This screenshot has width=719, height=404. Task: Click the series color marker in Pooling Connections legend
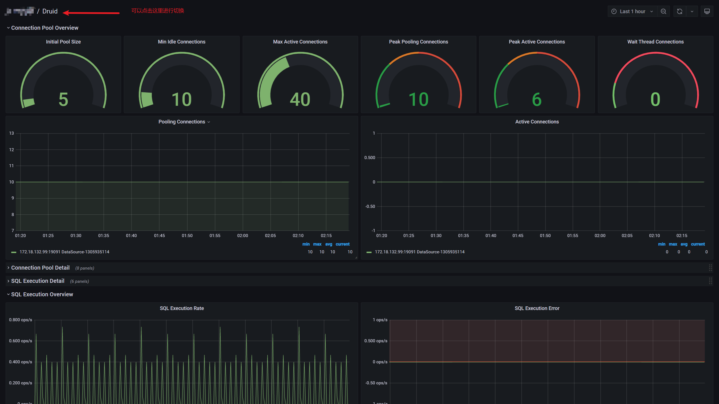[14, 252]
